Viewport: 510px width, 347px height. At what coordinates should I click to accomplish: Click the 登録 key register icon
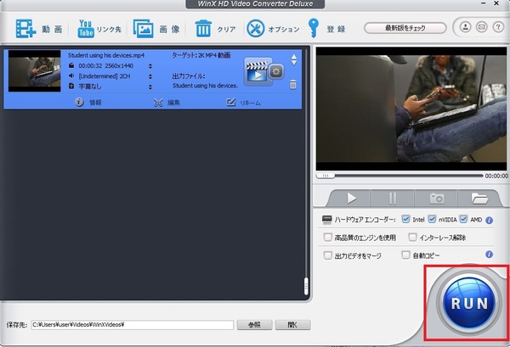[x=314, y=28]
